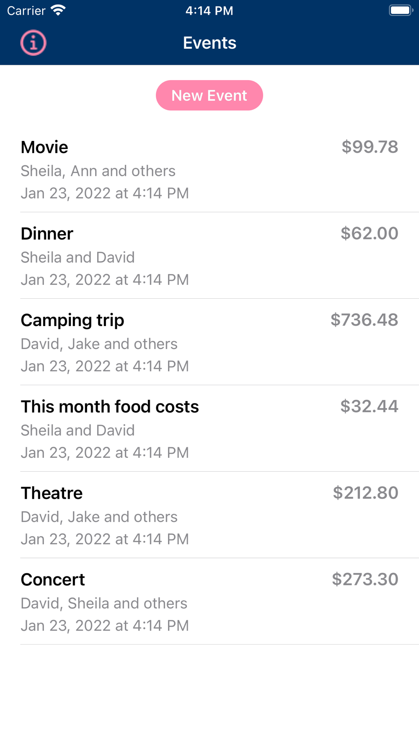Click the Carrier label in status bar
The height and width of the screenshot is (746, 419).
click(26, 10)
